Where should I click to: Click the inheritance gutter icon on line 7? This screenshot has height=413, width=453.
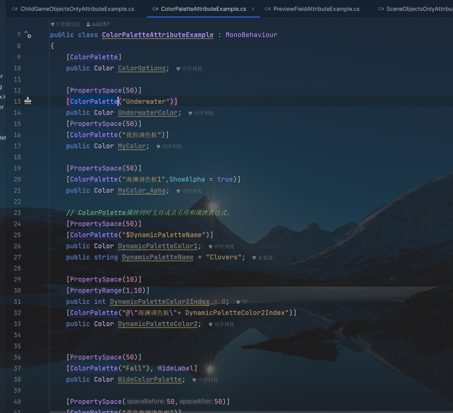pos(28,34)
